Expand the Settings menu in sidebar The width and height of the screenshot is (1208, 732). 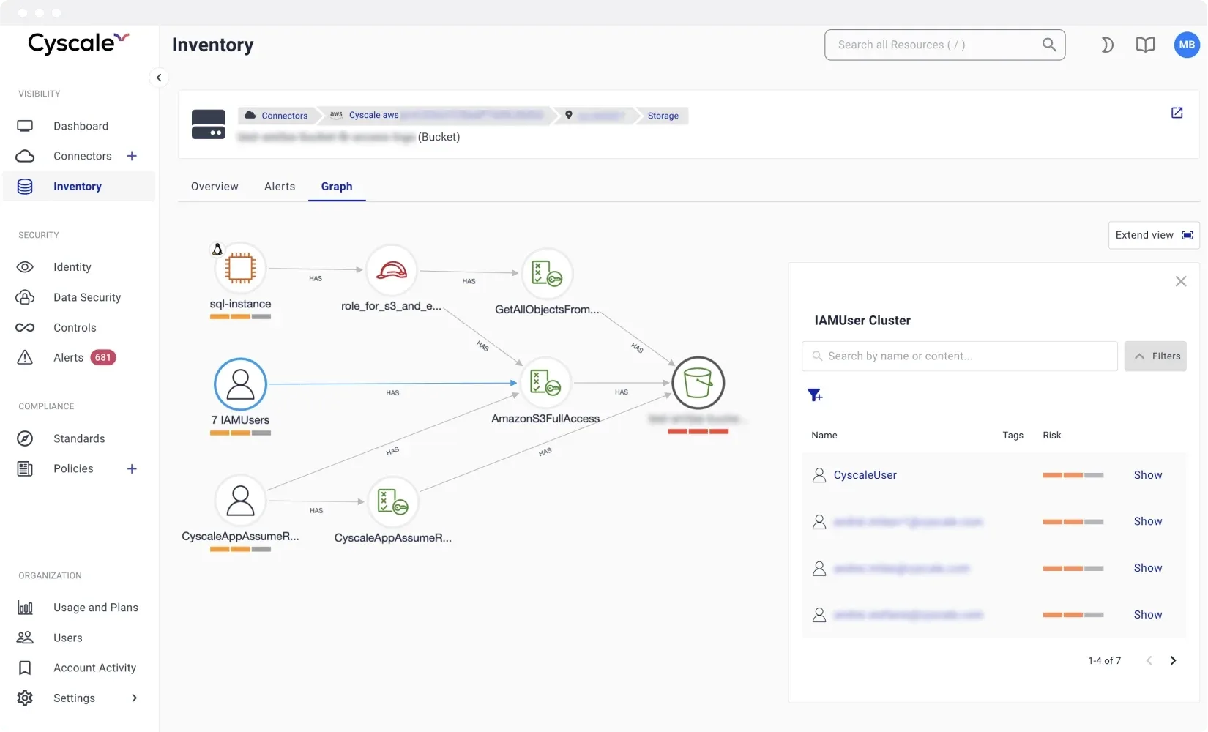(x=134, y=698)
